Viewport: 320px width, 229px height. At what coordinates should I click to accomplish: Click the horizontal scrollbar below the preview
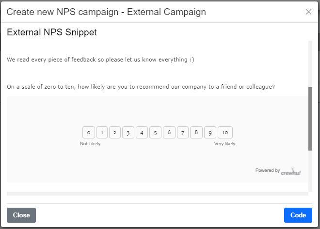click(x=158, y=194)
